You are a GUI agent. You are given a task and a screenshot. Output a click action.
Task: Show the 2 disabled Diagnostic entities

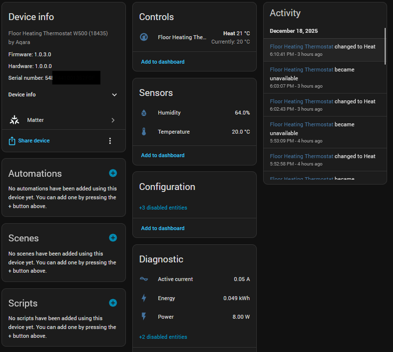pos(163,337)
